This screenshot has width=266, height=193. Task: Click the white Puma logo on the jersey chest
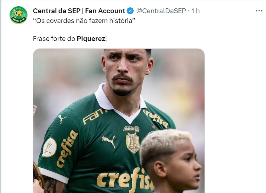point(109,140)
